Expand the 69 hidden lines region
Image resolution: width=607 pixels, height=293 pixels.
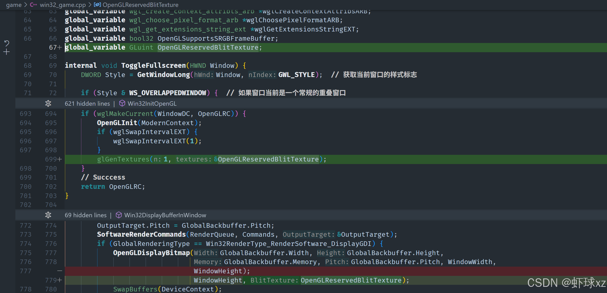point(48,215)
